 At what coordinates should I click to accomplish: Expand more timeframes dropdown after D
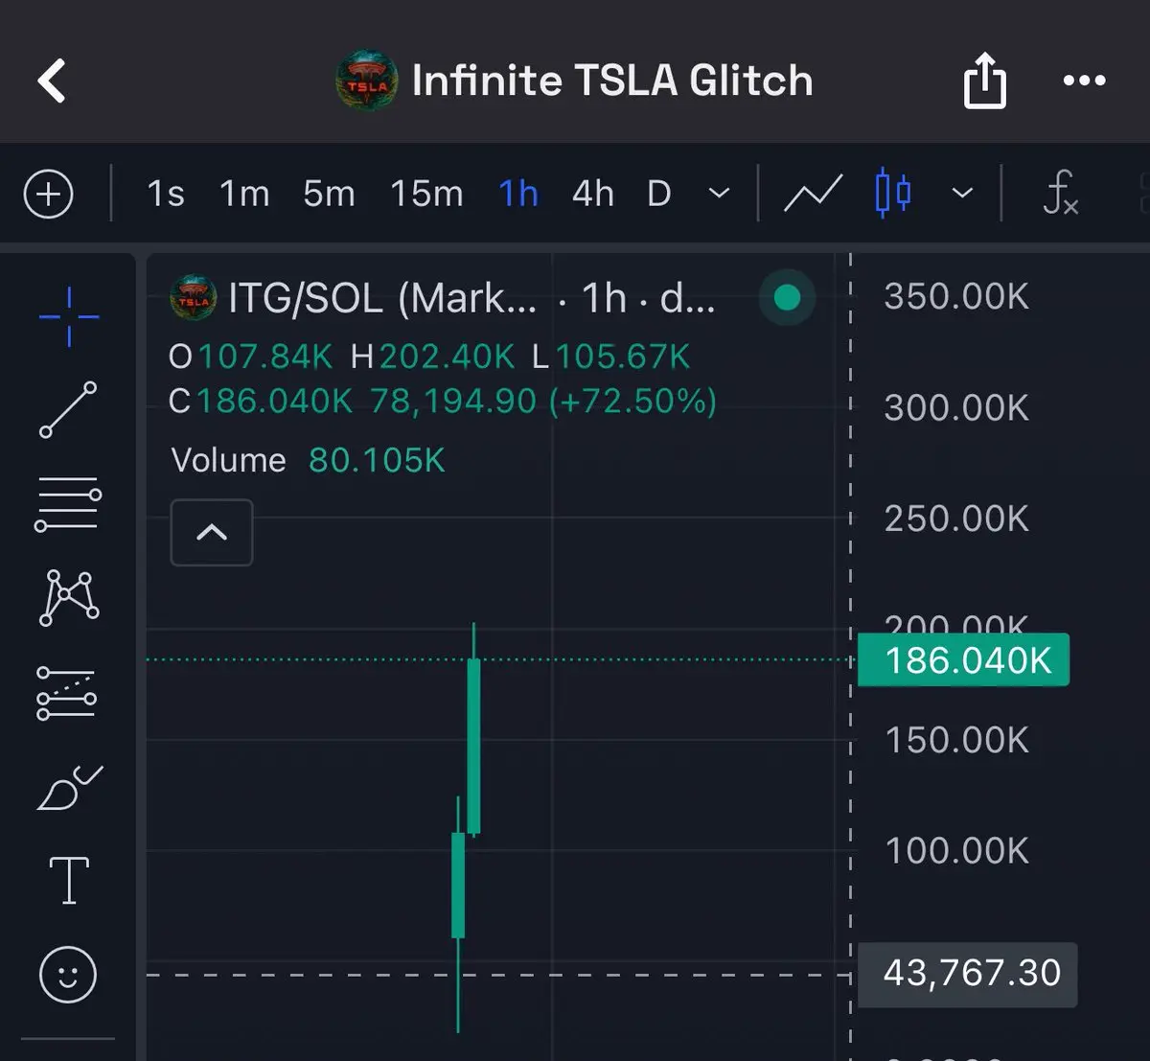point(719,195)
